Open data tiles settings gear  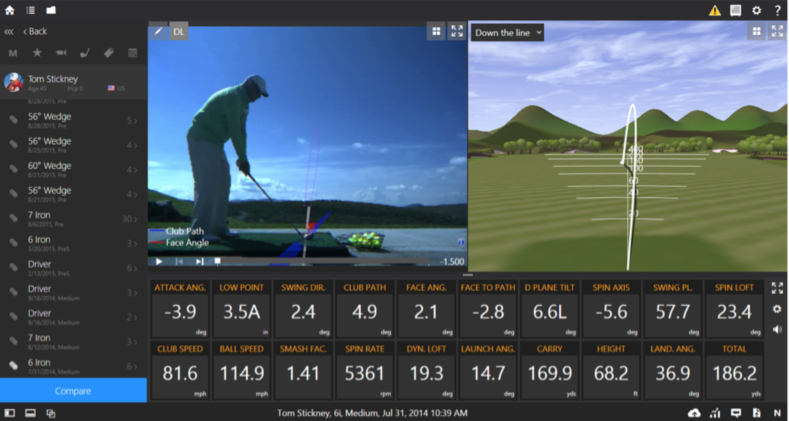pos(777,309)
